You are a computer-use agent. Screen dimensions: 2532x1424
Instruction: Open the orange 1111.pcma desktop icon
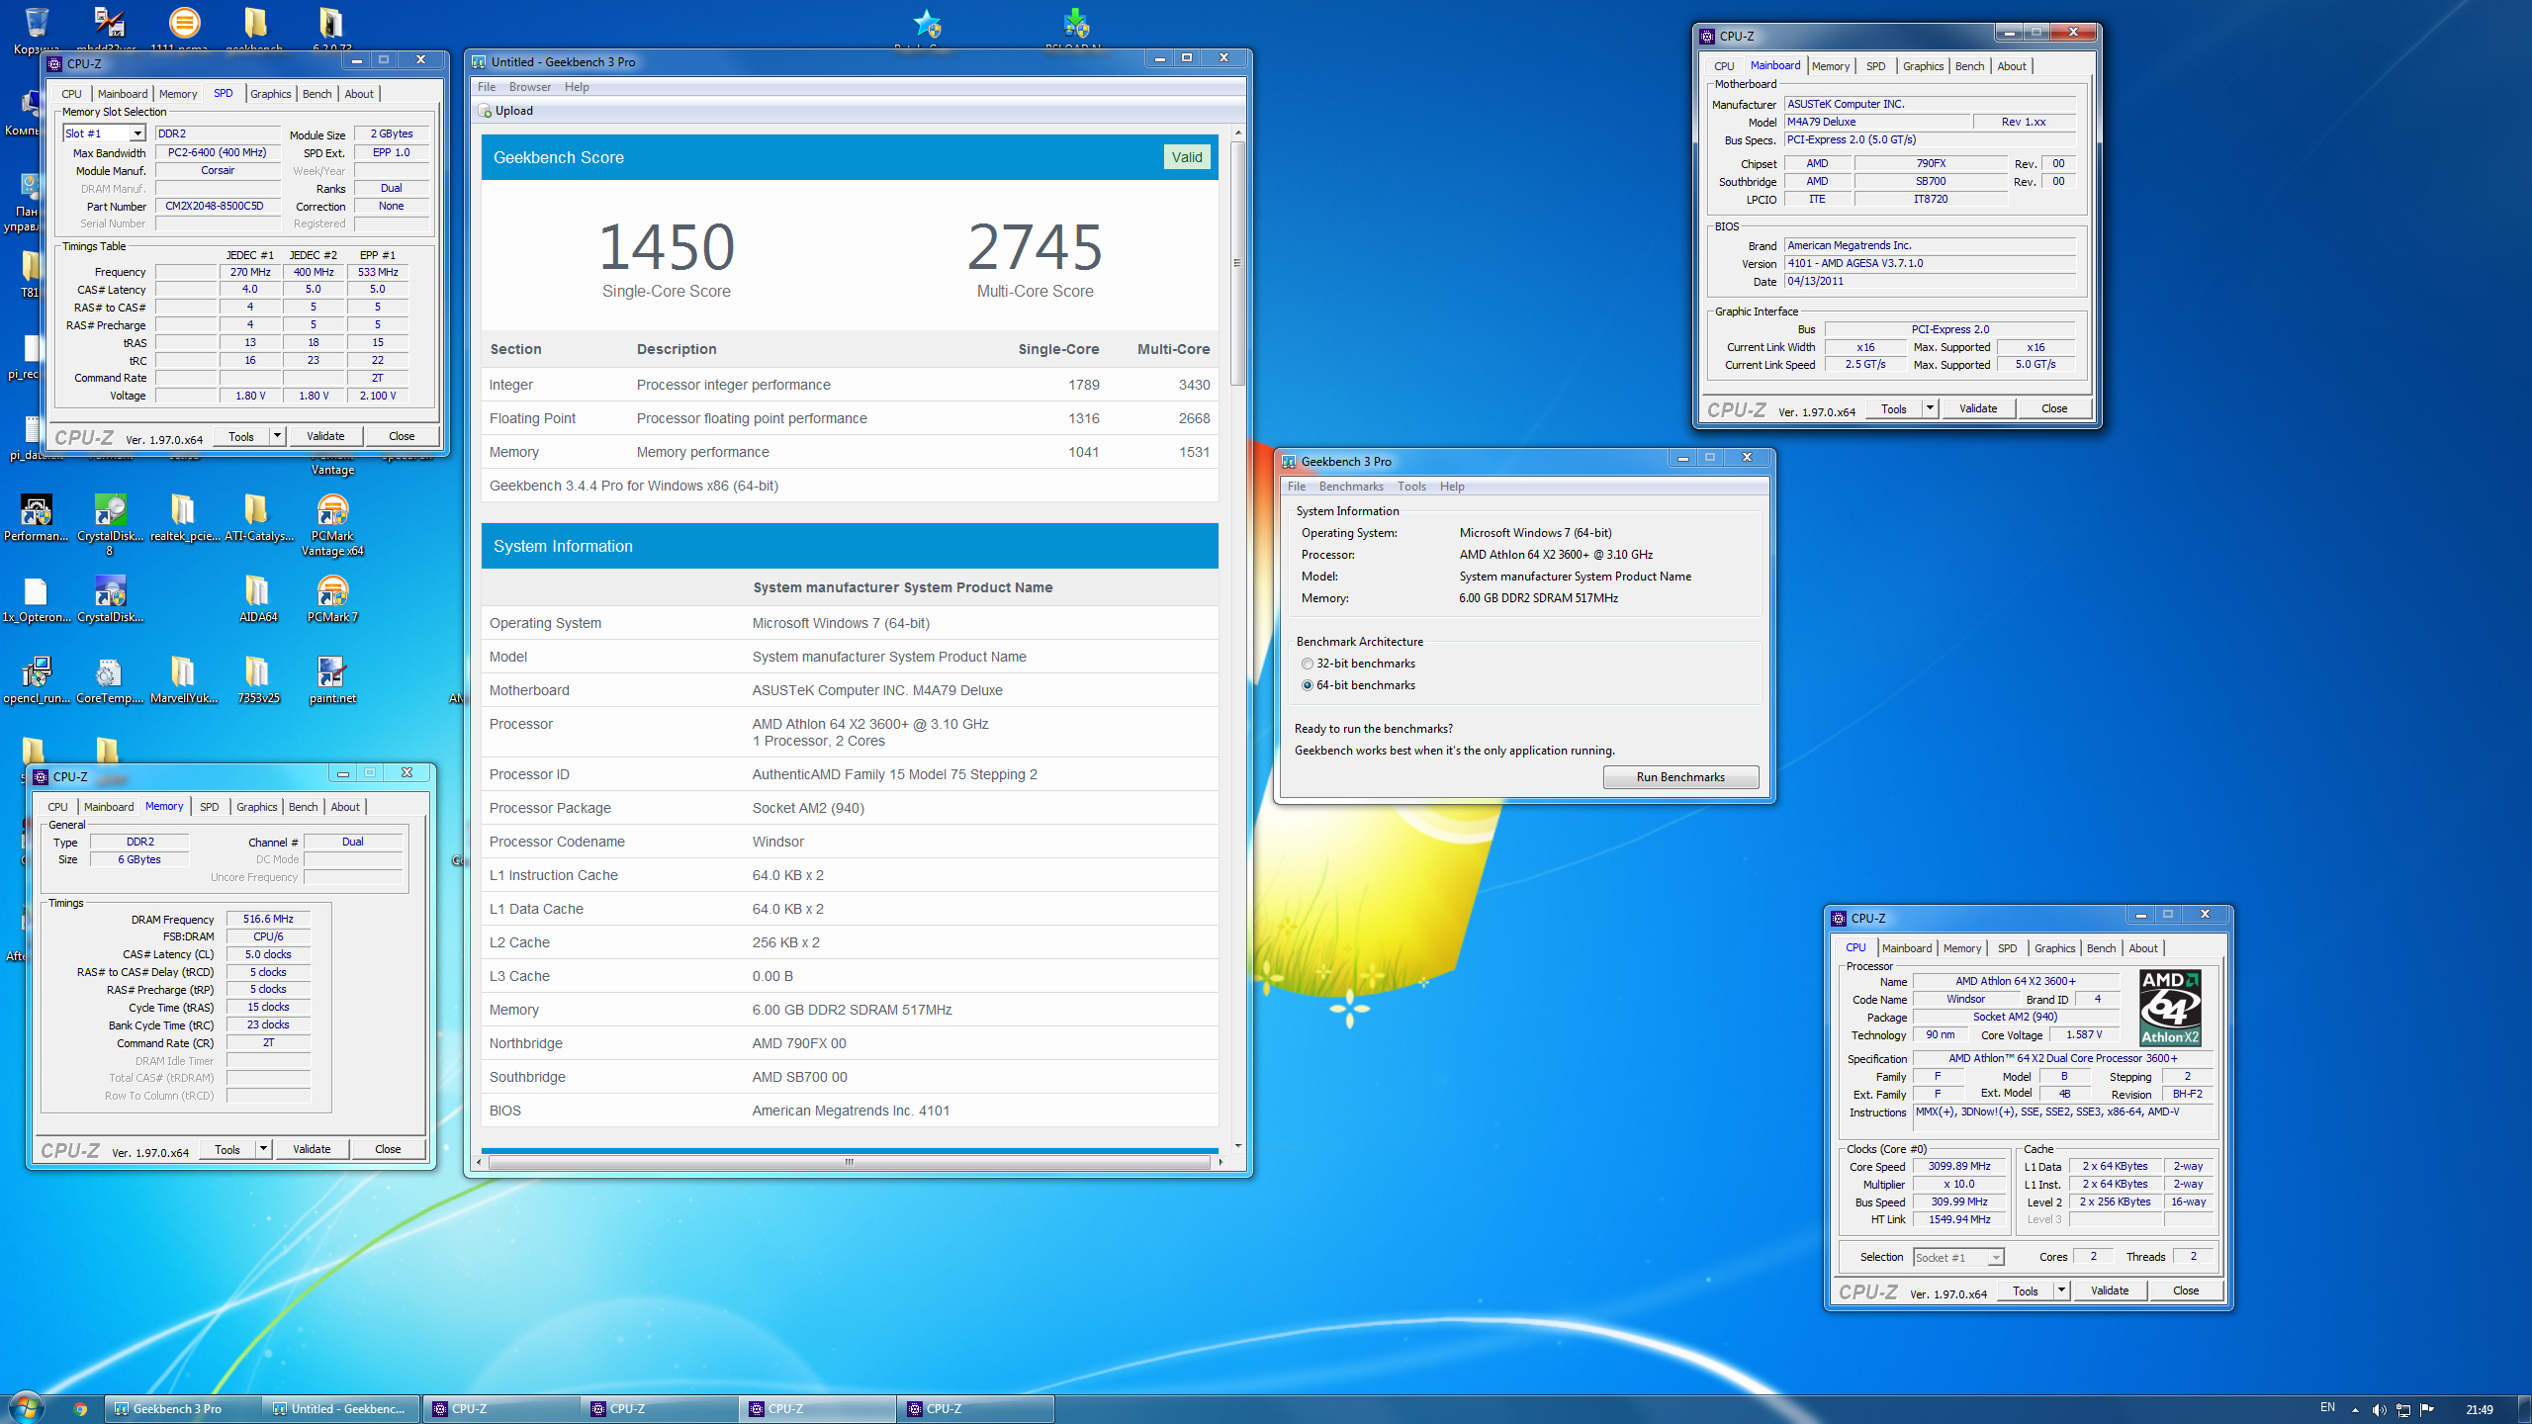tap(183, 22)
